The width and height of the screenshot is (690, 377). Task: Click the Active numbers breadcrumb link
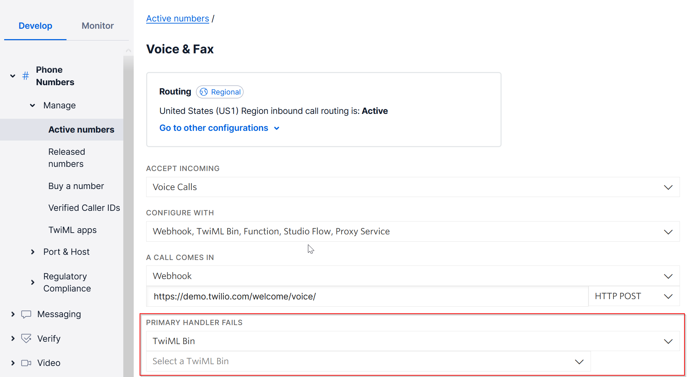click(x=177, y=18)
